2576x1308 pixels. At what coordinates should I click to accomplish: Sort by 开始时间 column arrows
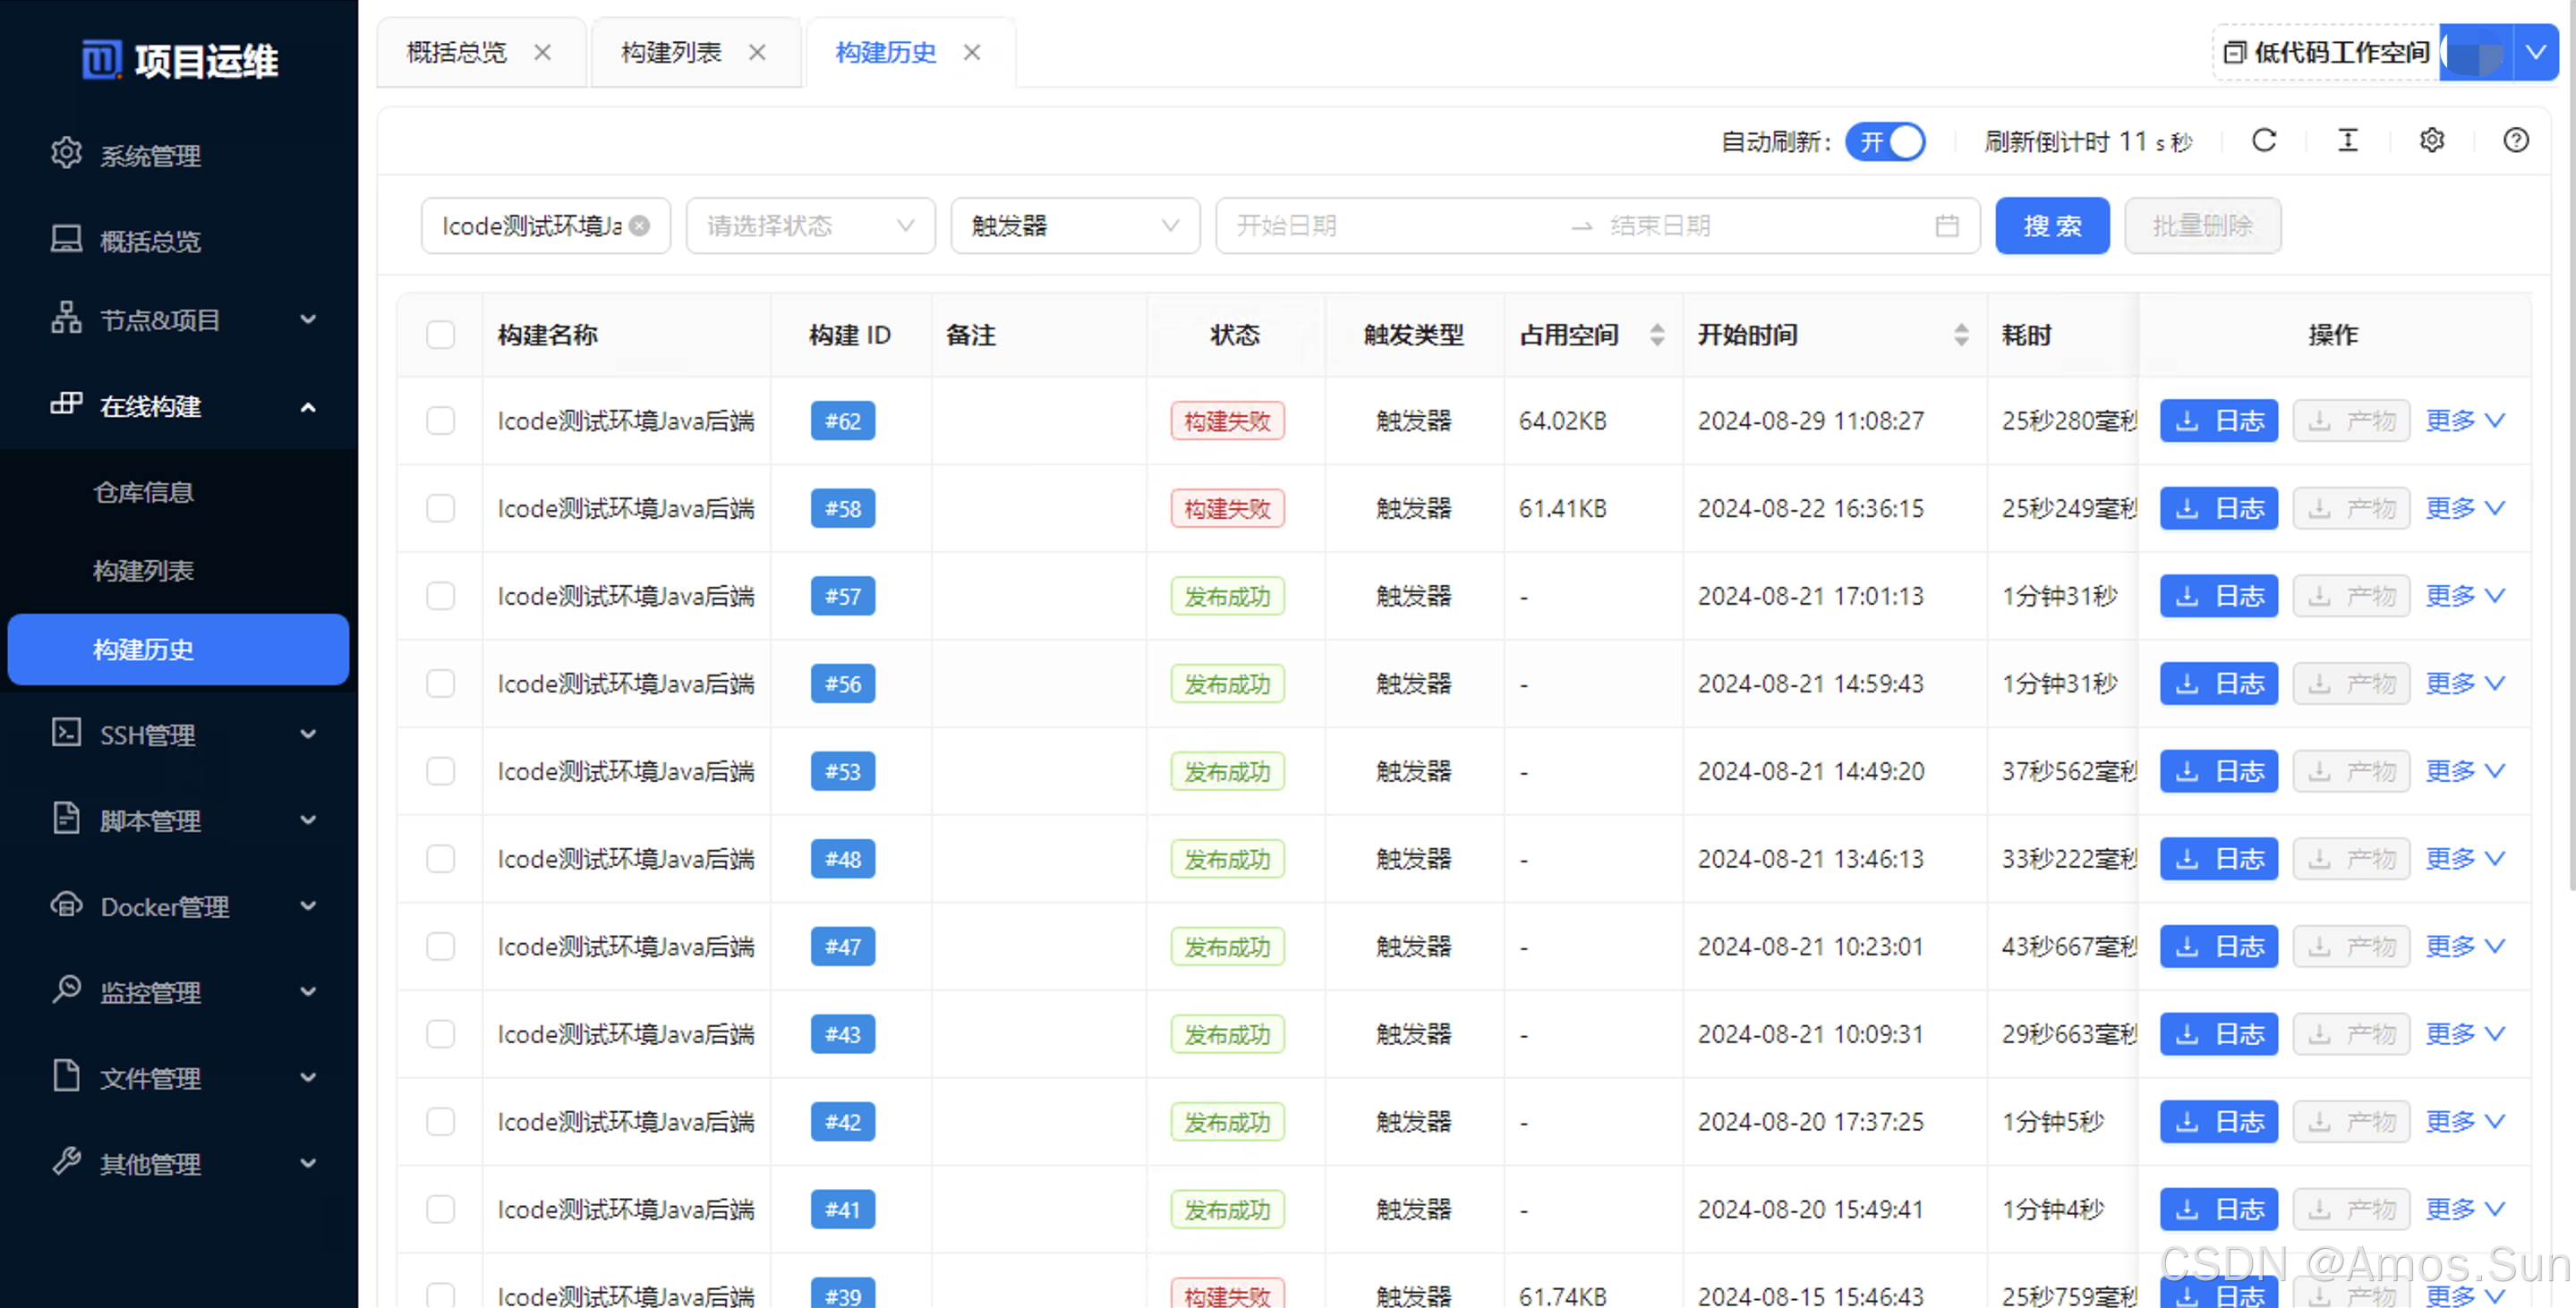1961,335
